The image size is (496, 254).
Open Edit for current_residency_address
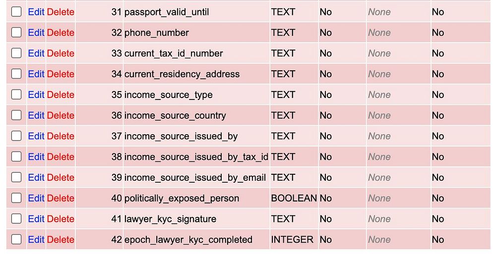[x=36, y=74]
